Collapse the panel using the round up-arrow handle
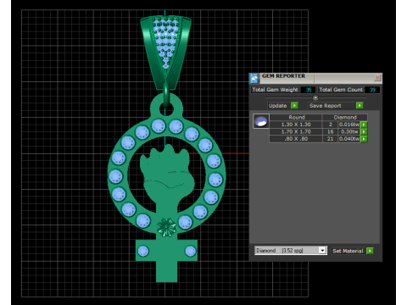 point(315,97)
